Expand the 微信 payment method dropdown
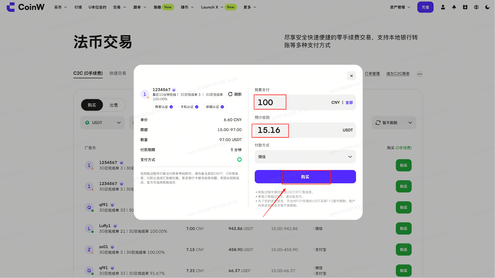The width and height of the screenshot is (495, 278). 305,157
